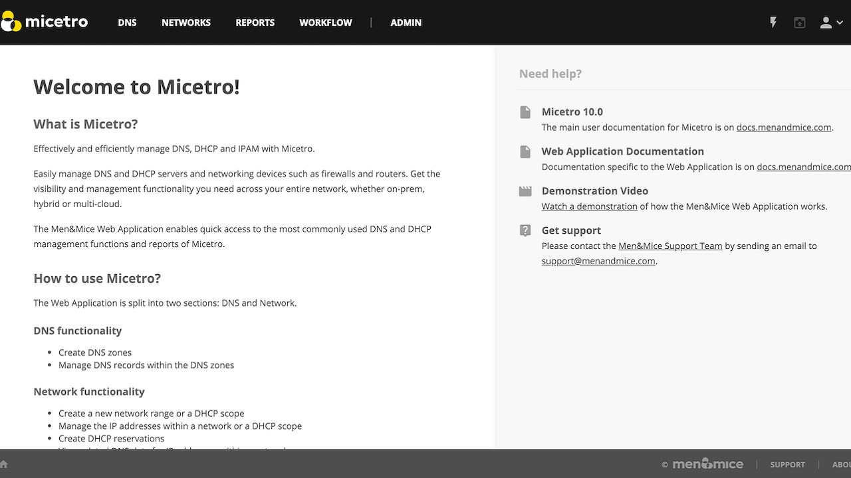Click the Watch a demonstration link
851x478 pixels.
click(x=589, y=206)
